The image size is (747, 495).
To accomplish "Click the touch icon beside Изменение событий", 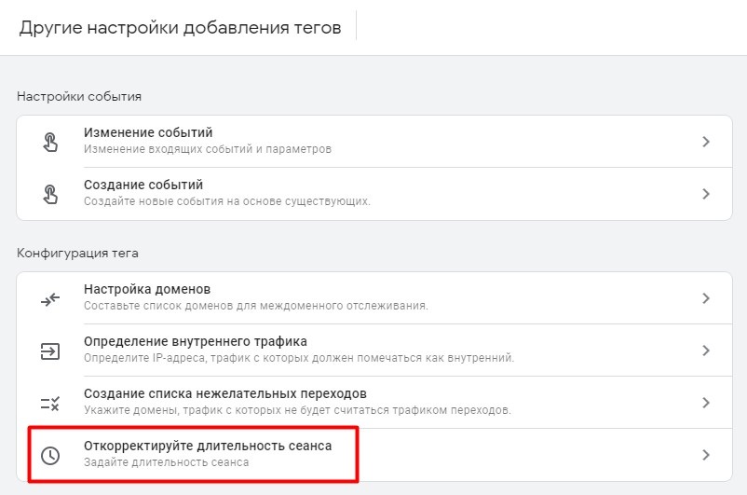I will [x=50, y=142].
